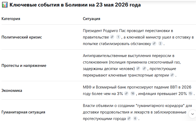The width and height of the screenshot is (196, 121).
Task: Click the scroll-down chevron button
Action: click(x=193, y=114)
